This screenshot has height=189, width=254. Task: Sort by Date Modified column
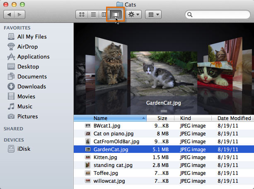click(233, 118)
